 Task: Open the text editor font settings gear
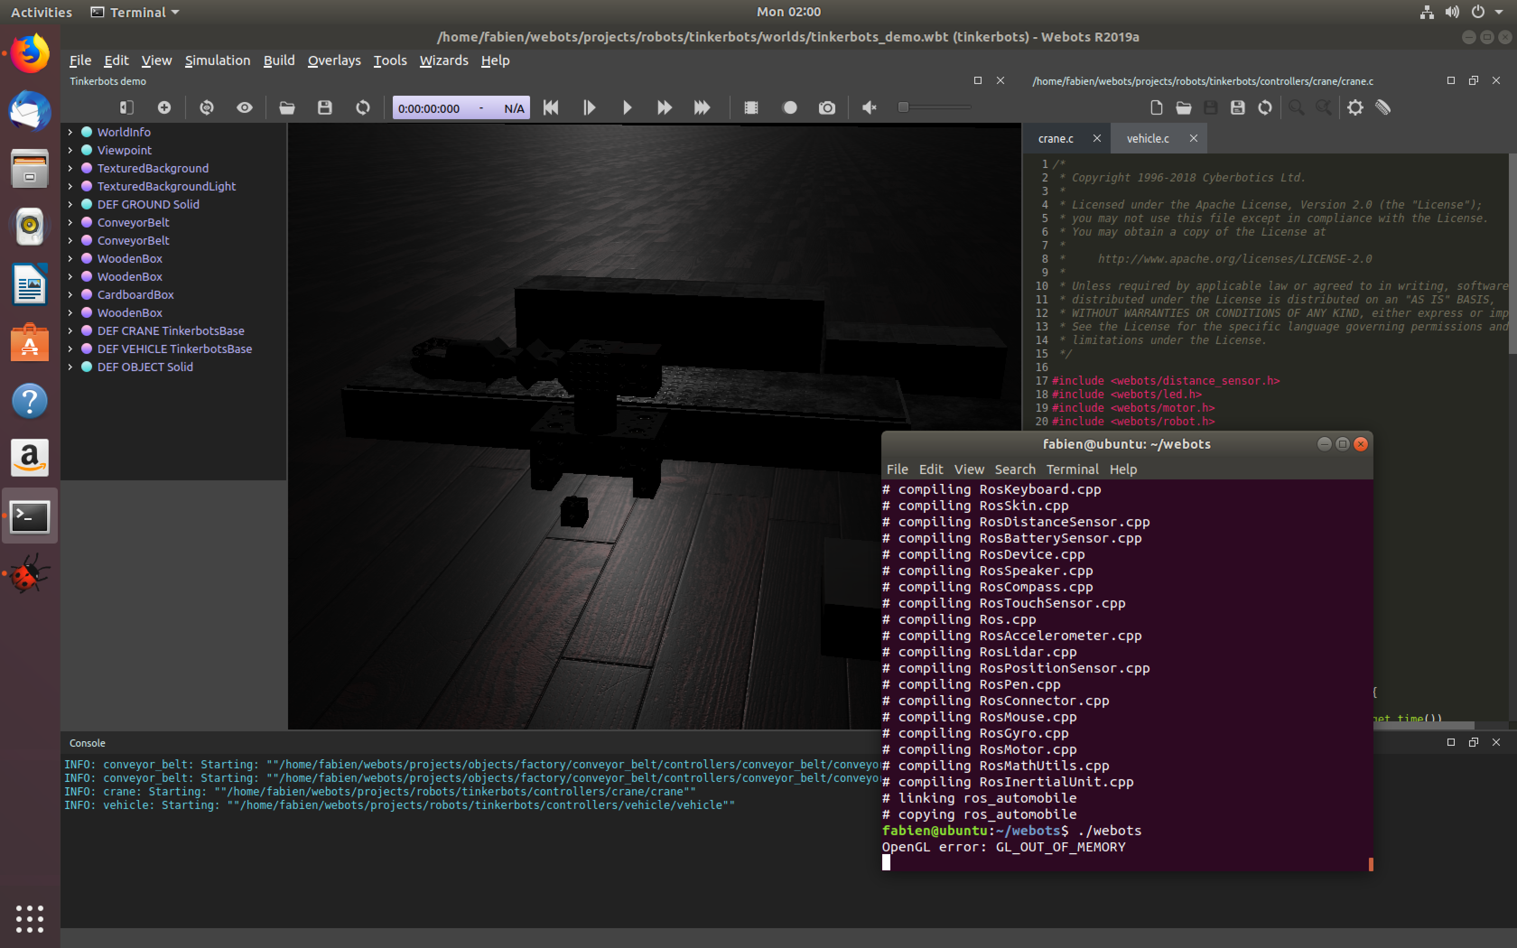click(1355, 107)
